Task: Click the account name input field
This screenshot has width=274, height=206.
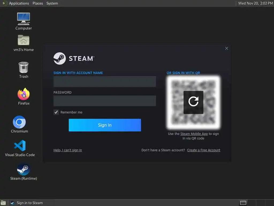Action: tap(105, 82)
